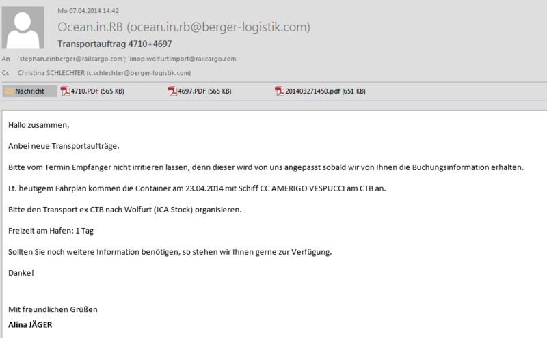Click line mentioning CC AMERIGO VESPUCCI
Screen dimensions: 547x338
click(197, 188)
